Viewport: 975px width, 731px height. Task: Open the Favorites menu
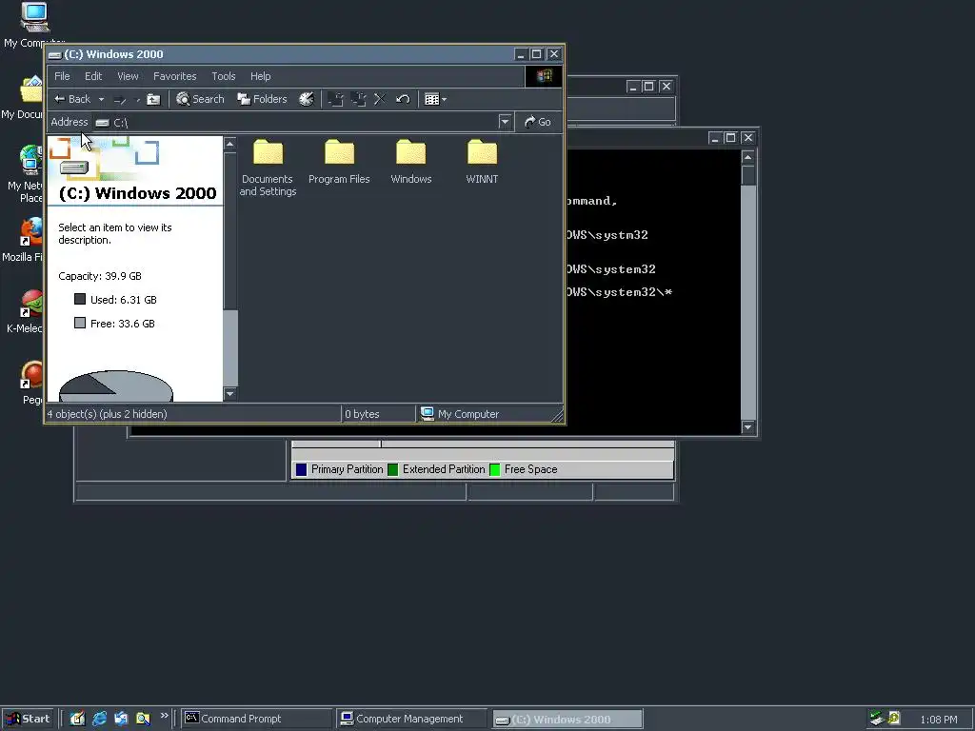coord(175,76)
